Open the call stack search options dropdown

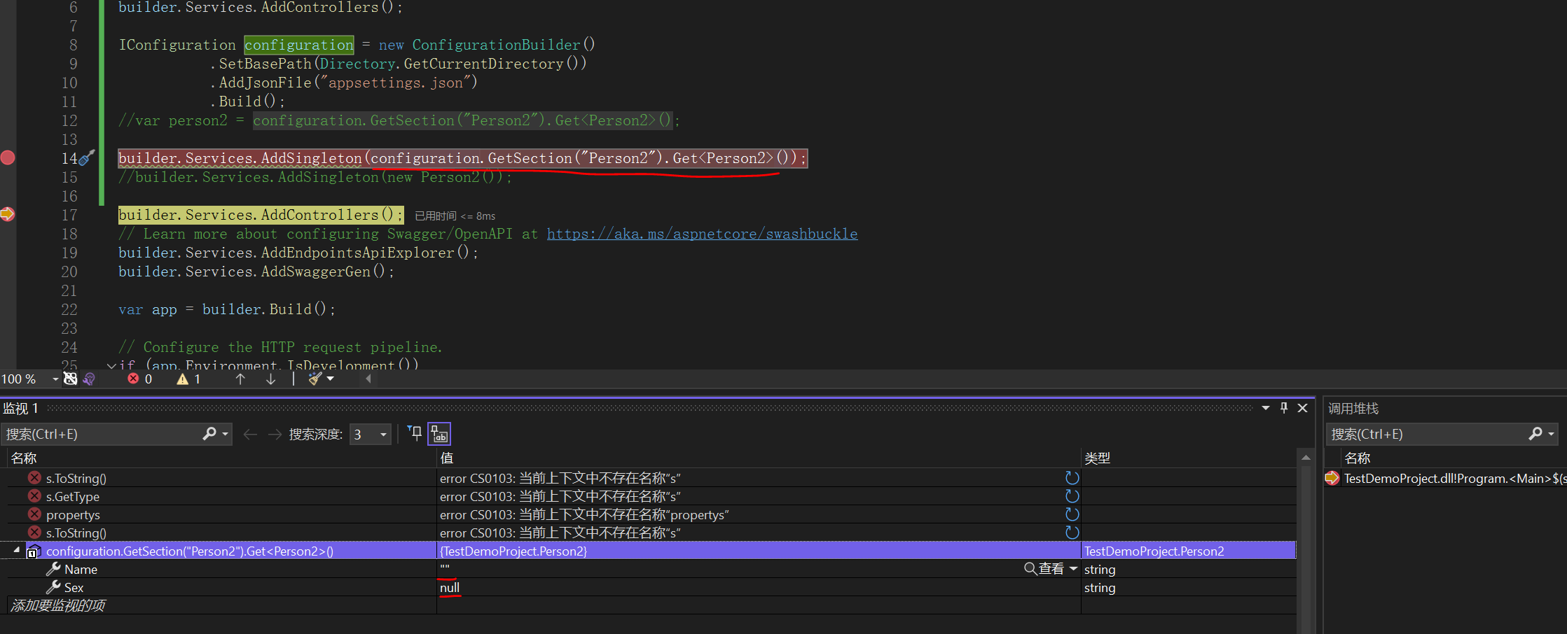coord(1551,434)
